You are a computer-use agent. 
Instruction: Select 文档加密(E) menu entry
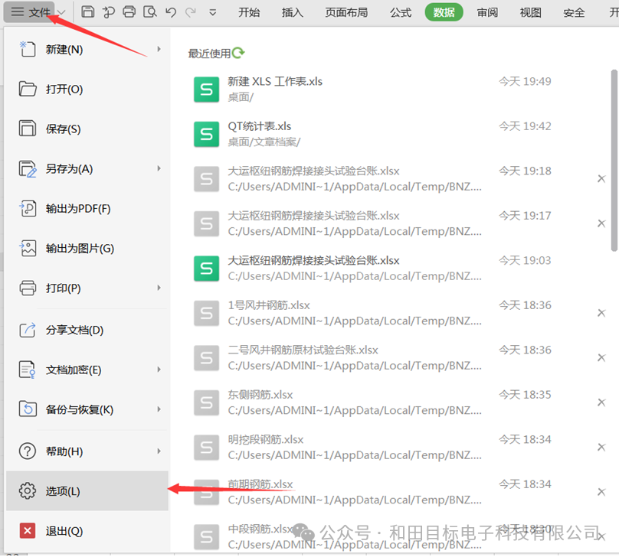point(87,370)
